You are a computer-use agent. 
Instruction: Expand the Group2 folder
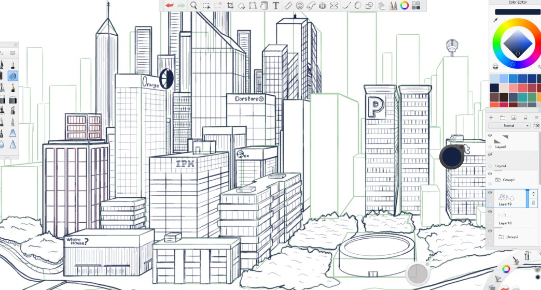[x=502, y=237]
